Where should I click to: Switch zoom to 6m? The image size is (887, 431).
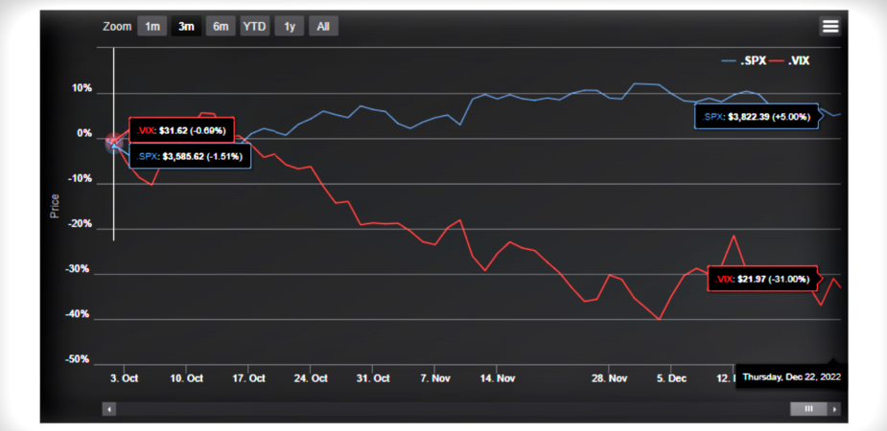point(221,26)
